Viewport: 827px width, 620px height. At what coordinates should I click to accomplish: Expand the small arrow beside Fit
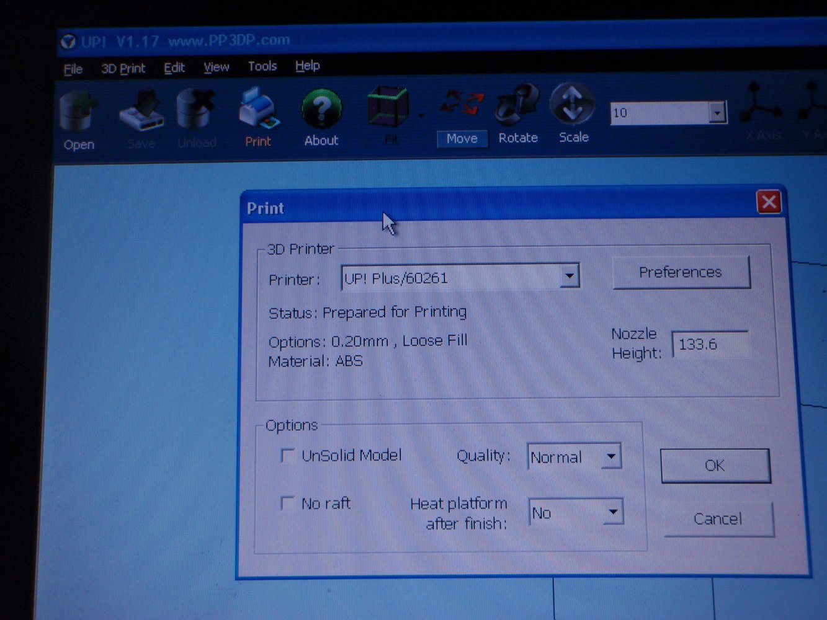421,116
